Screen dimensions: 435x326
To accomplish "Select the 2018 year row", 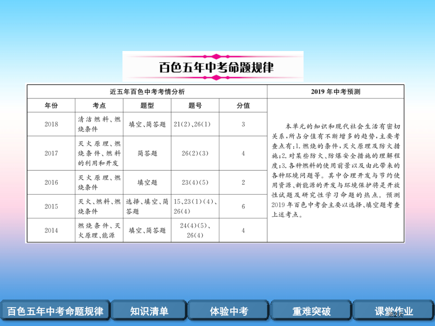I will pyautogui.click(x=51, y=124).
